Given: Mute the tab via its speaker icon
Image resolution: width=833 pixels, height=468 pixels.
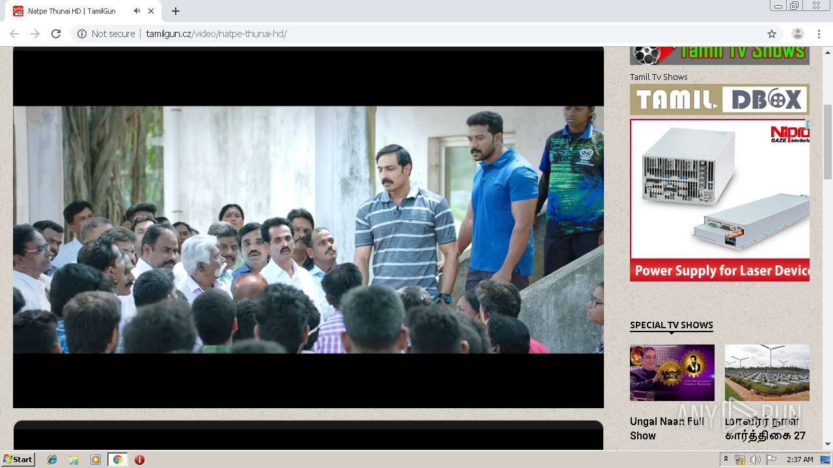Looking at the screenshot, I should tap(137, 11).
